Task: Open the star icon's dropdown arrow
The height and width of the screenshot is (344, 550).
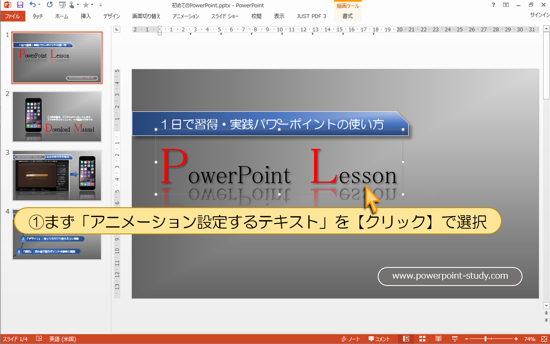Action: (92, 5)
